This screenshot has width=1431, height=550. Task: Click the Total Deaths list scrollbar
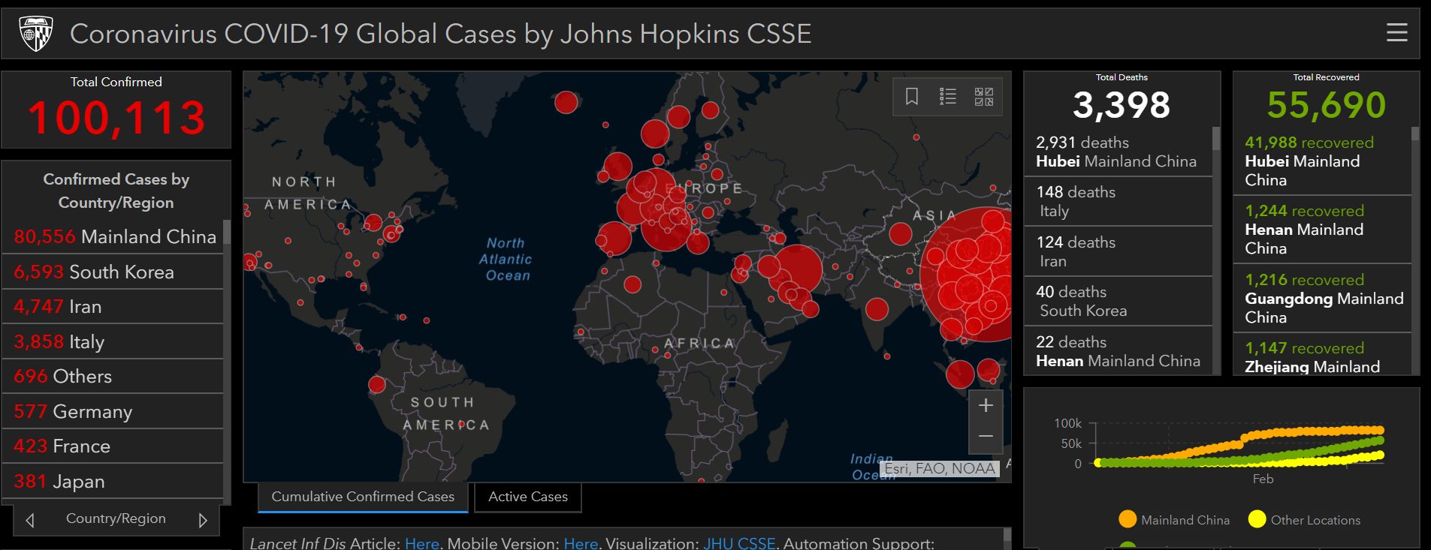pyautogui.click(x=1216, y=140)
